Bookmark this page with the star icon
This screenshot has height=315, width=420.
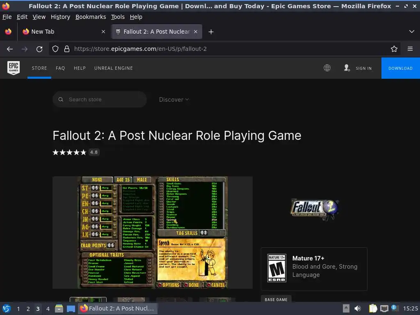pos(394,49)
